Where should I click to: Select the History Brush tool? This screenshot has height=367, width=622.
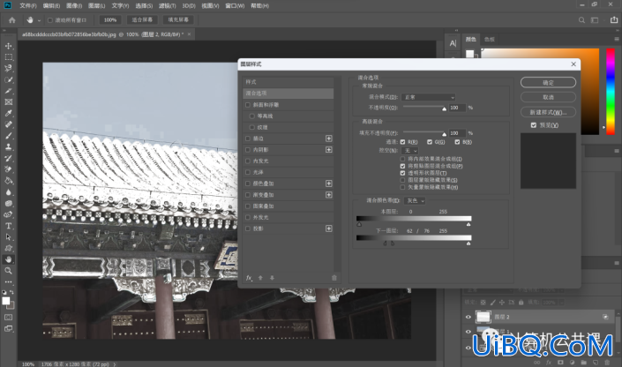8,158
